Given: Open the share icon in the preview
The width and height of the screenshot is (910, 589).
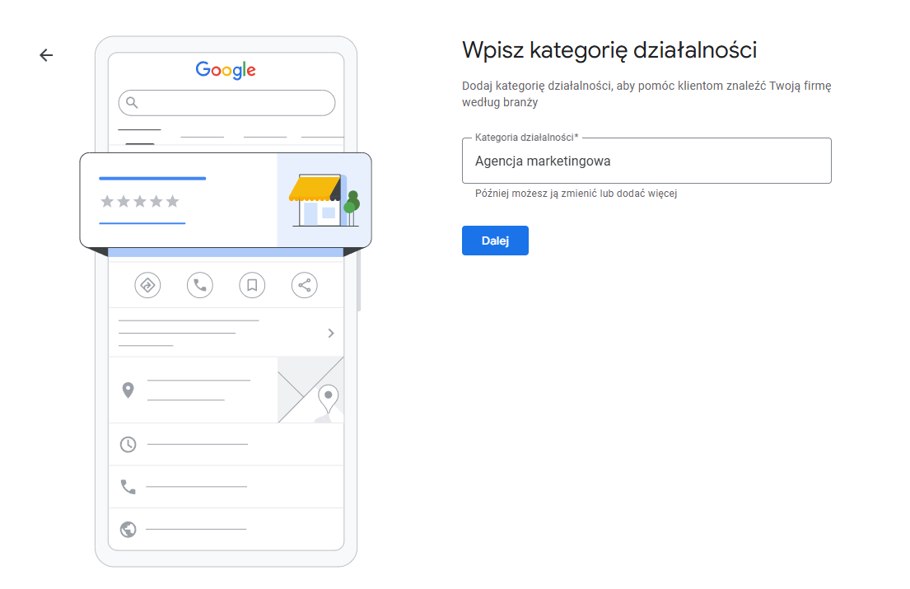Looking at the screenshot, I should 304,285.
